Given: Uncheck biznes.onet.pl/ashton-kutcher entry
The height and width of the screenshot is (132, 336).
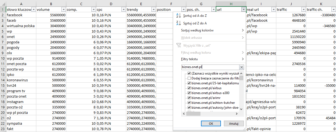Looking at the screenshot, I should point(189,103).
